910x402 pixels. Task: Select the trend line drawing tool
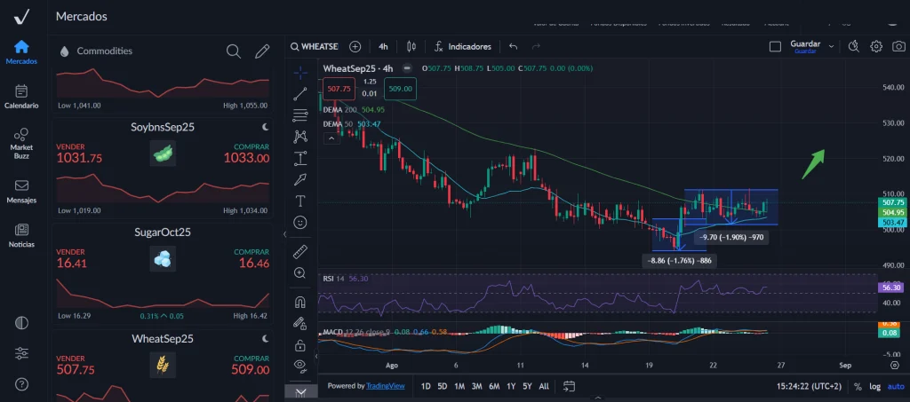[x=300, y=91]
